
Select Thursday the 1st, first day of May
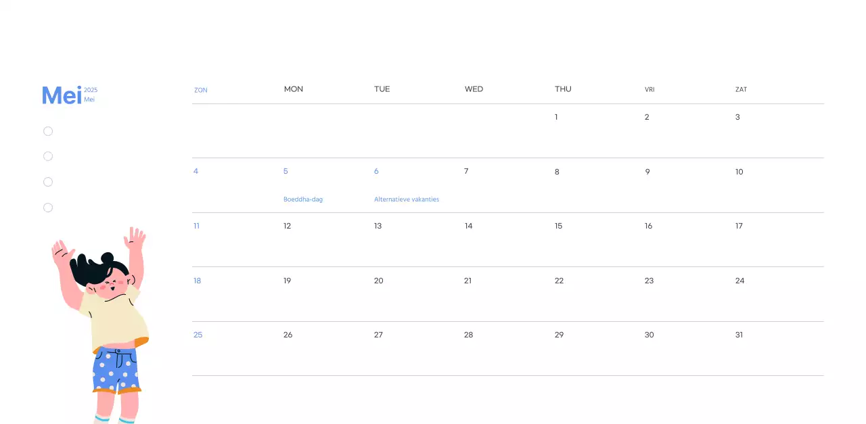point(556,117)
